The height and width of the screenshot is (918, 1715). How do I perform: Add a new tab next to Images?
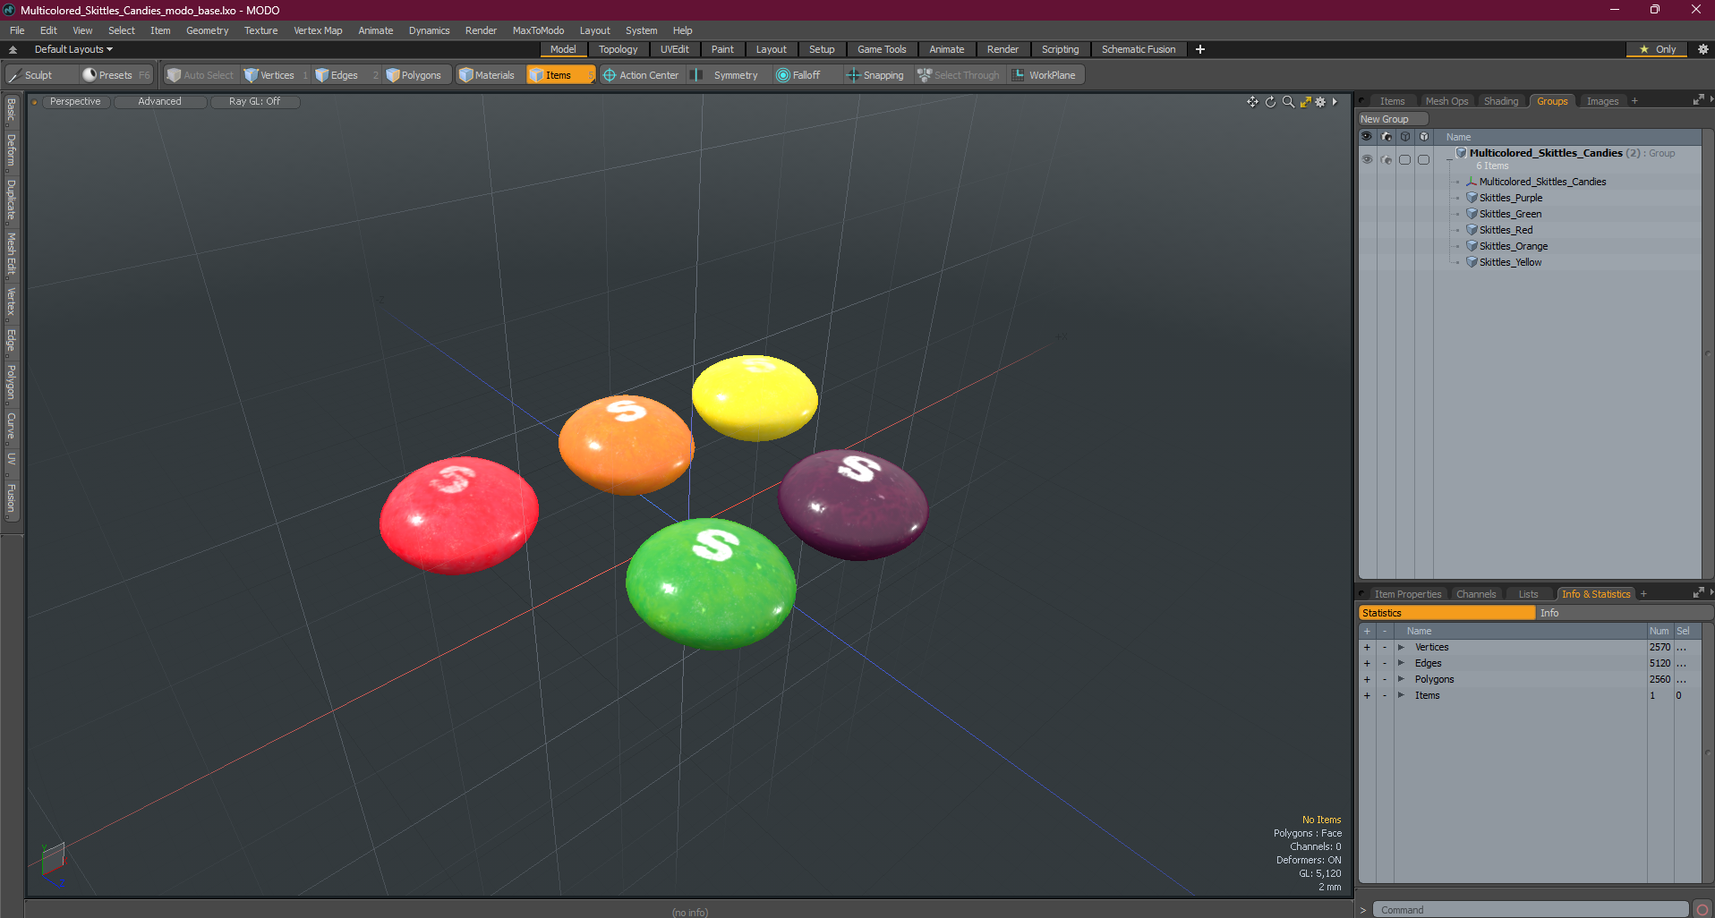[1634, 101]
